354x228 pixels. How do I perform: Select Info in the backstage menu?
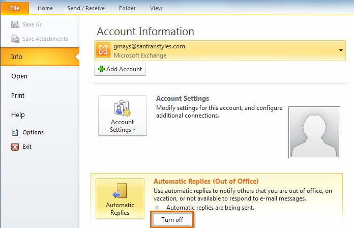(40, 56)
